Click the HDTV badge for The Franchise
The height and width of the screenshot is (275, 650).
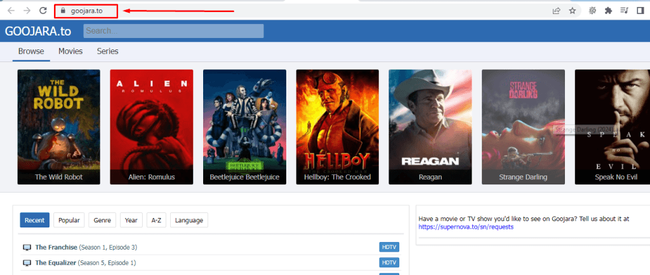(x=389, y=247)
